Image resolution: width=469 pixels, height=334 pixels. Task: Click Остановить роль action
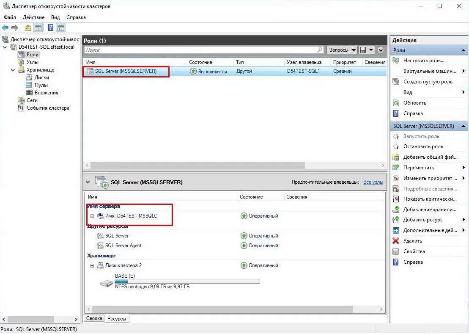423,146
